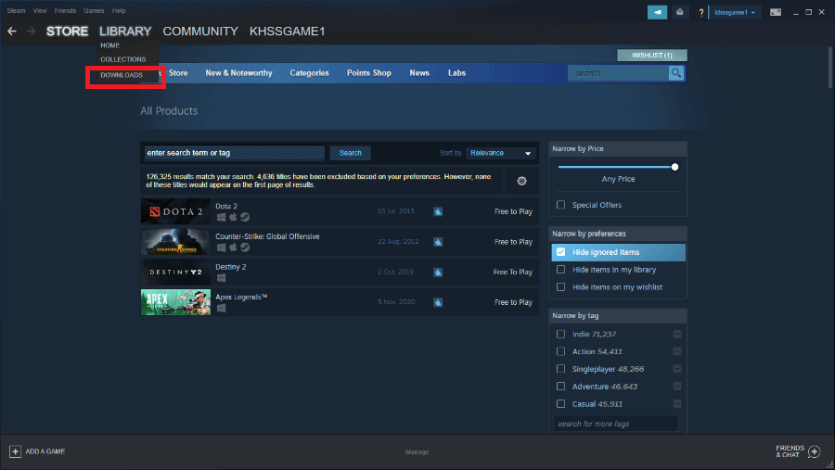This screenshot has height=470, width=835.
Task: Adjust the Narrow by Price slider handle
Action: coord(674,167)
